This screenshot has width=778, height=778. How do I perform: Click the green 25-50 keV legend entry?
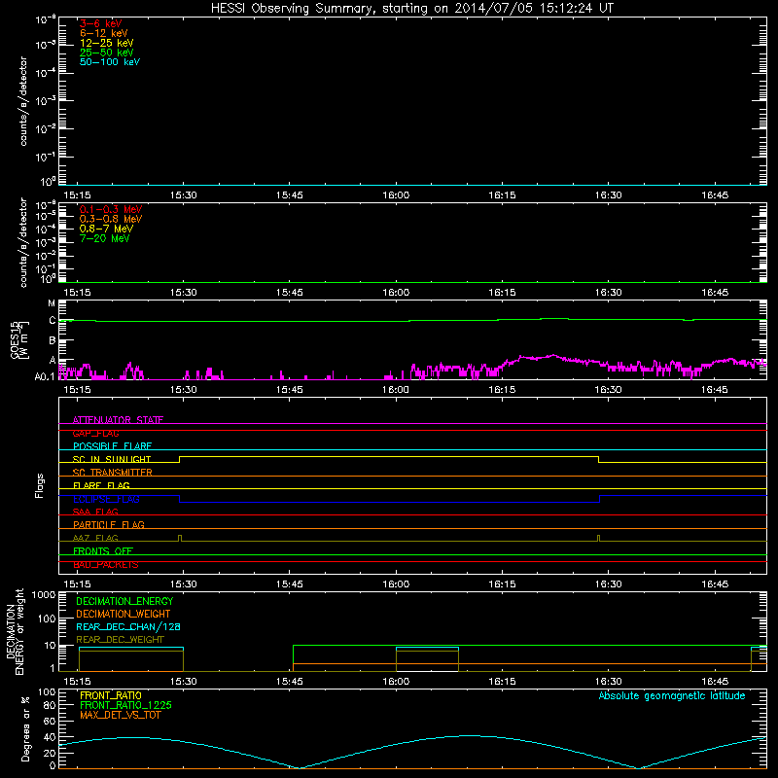click(107, 53)
